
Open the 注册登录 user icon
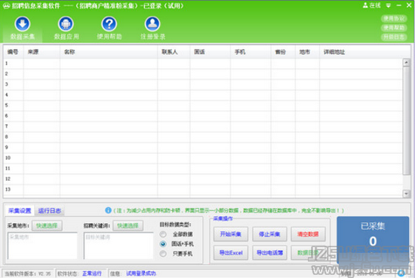(152, 24)
